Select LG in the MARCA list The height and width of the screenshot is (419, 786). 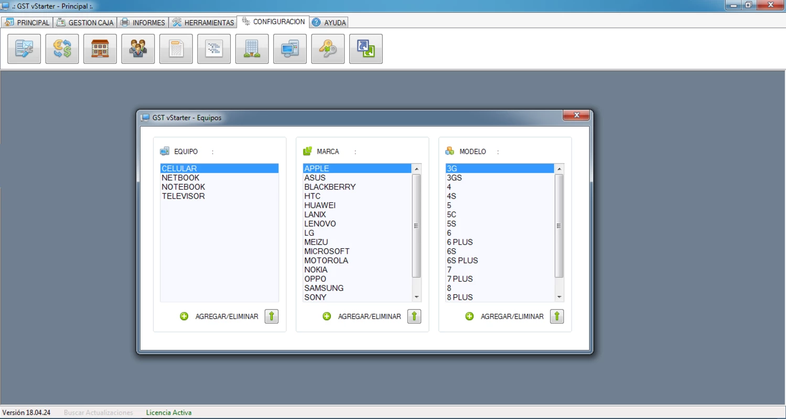tap(358, 233)
